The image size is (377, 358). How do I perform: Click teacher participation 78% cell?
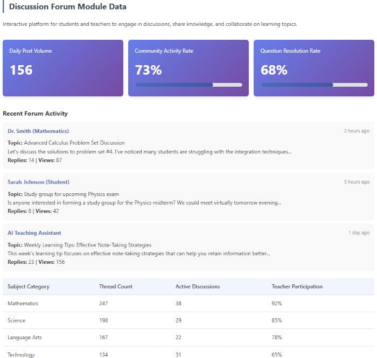point(277,338)
